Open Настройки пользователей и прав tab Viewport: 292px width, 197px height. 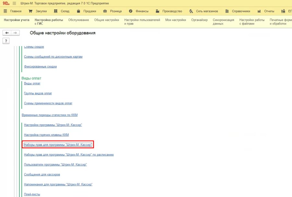pos(142,22)
